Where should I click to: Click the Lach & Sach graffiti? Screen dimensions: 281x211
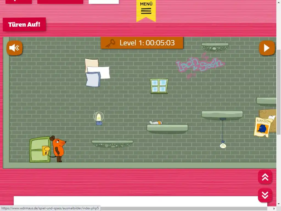point(200,65)
